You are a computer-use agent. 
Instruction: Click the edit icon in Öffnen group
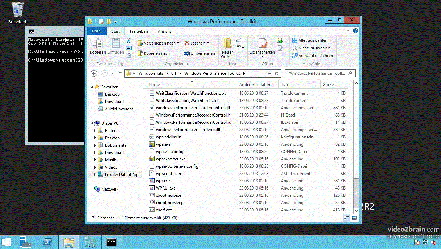tap(280, 48)
